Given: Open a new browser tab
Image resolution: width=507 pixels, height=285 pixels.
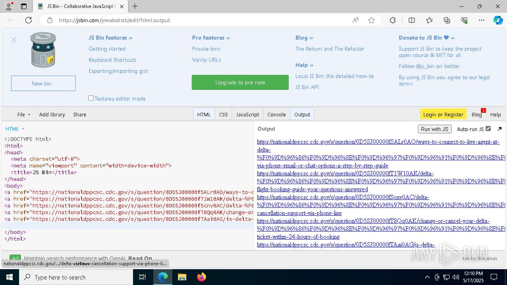Looking at the screenshot, I should (135, 6).
